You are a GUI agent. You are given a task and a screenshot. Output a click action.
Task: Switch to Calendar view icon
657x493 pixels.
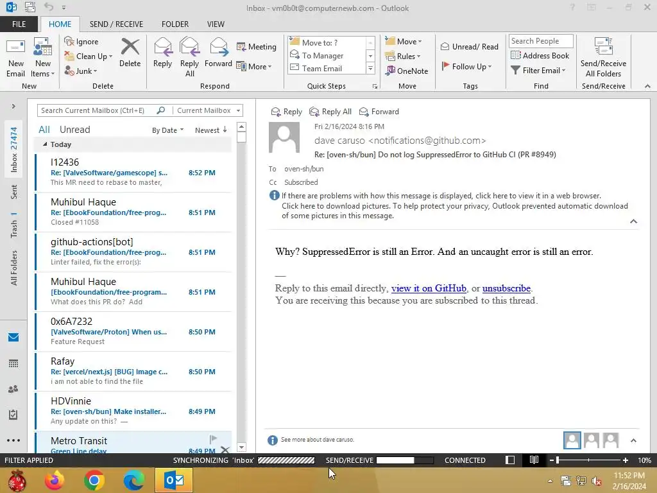pyautogui.click(x=13, y=363)
